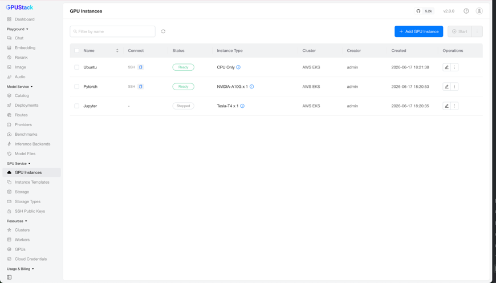Click the Jupyter instance name
The height and width of the screenshot is (283, 496).
click(90, 106)
